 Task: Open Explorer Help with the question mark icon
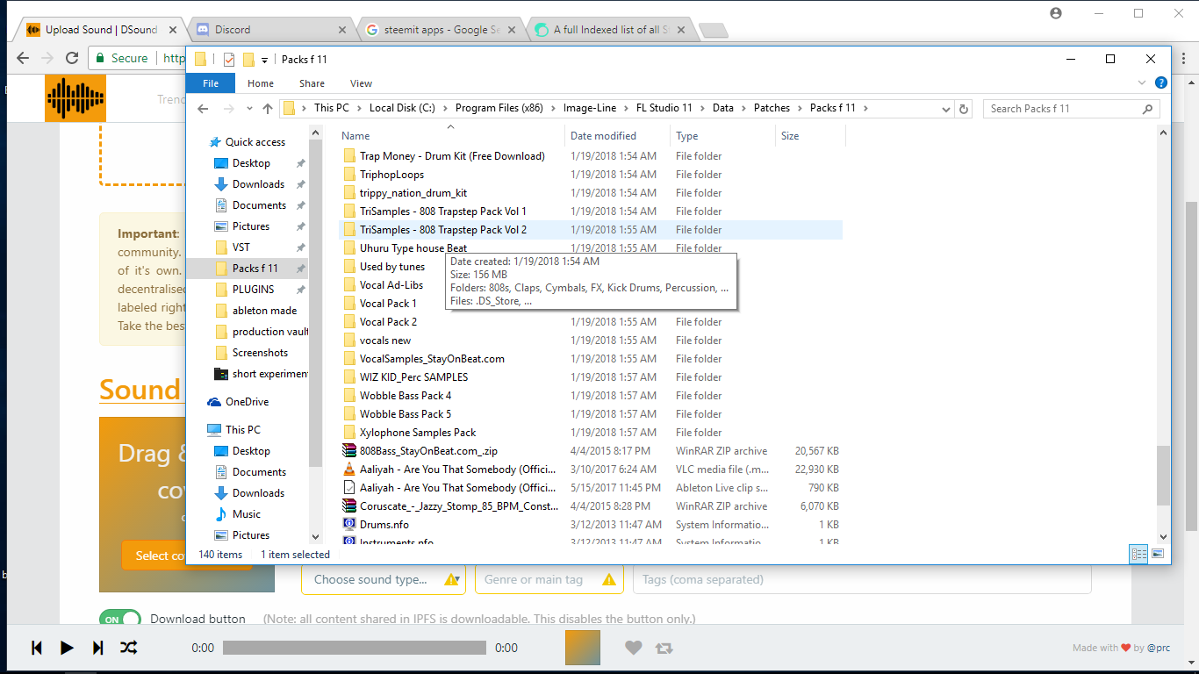tap(1160, 82)
